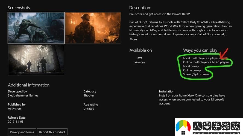The width and height of the screenshot is (243, 136).
Task: Click the 'Published by' label
Action: pyautogui.click(x=17, y=104)
